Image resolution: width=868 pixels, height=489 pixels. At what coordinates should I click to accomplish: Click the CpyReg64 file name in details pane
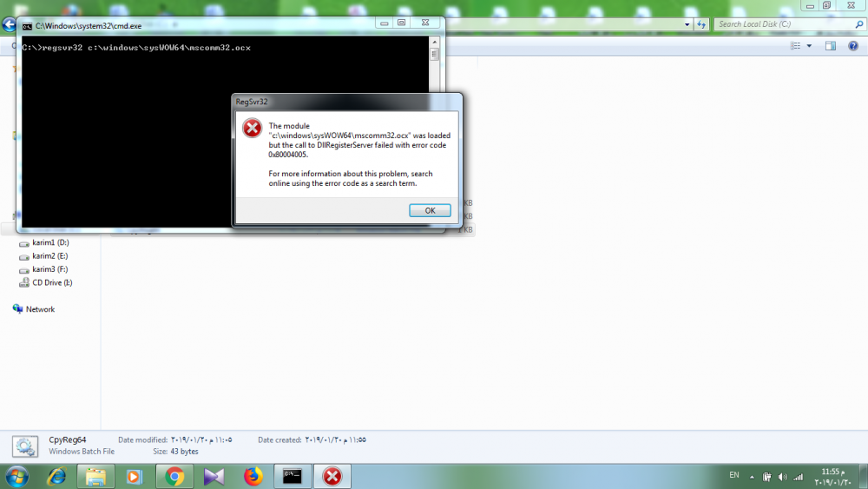[x=68, y=439]
